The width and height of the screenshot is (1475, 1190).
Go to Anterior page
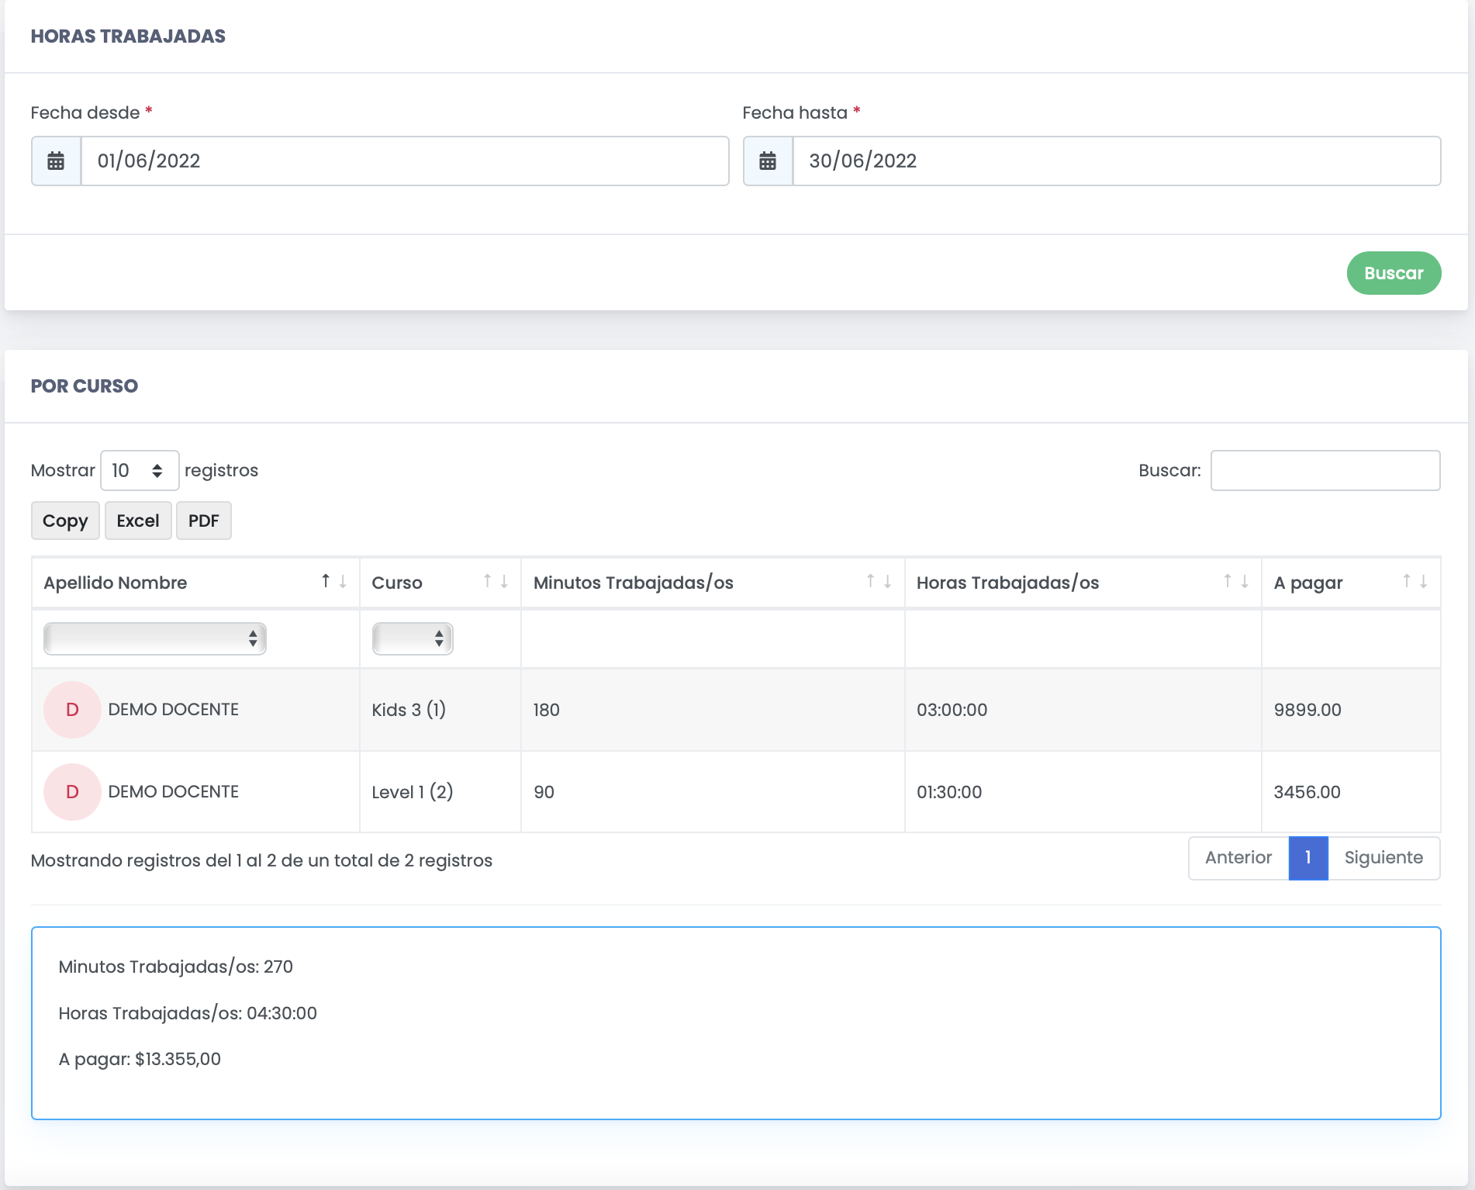1238,858
